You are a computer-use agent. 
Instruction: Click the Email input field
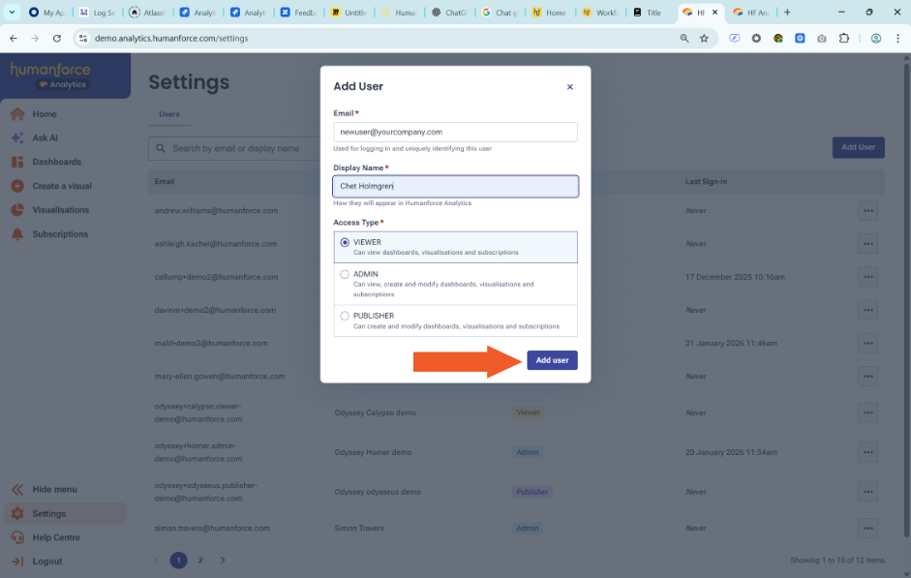455,132
